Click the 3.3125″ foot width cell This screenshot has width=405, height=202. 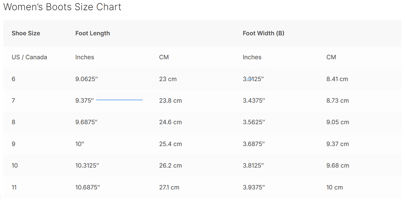pos(253,79)
